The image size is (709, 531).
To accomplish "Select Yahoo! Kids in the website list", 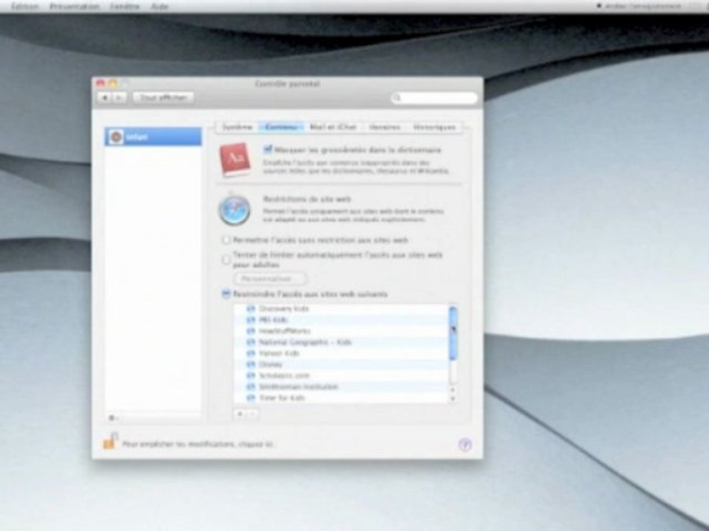I will coord(341,353).
